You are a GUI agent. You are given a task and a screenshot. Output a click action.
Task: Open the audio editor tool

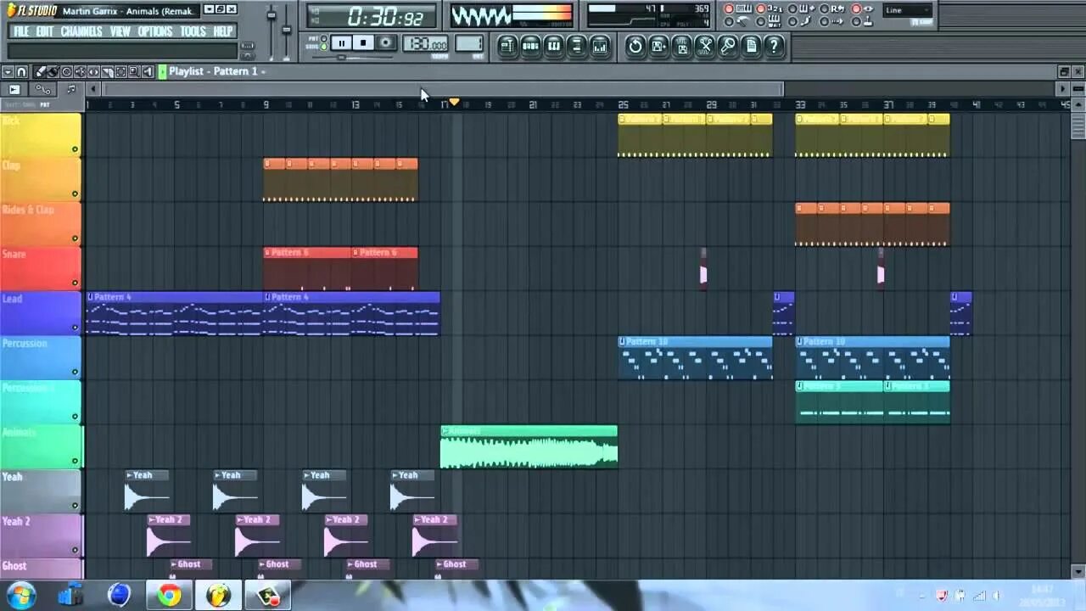coord(705,46)
